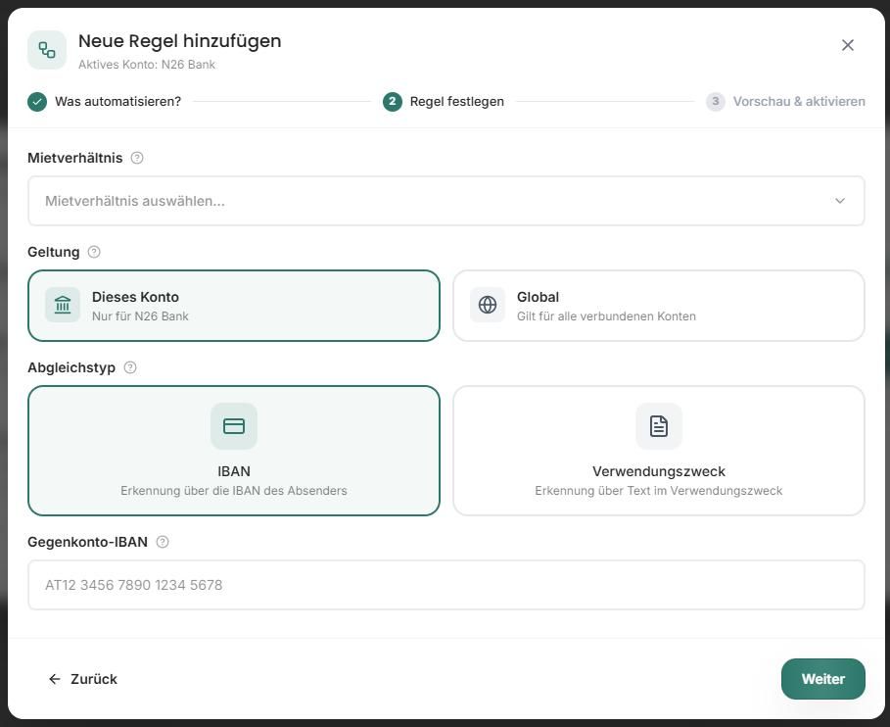Select the Regel festlegen step
Screen dimensions: 890x727
(x=444, y=102)
